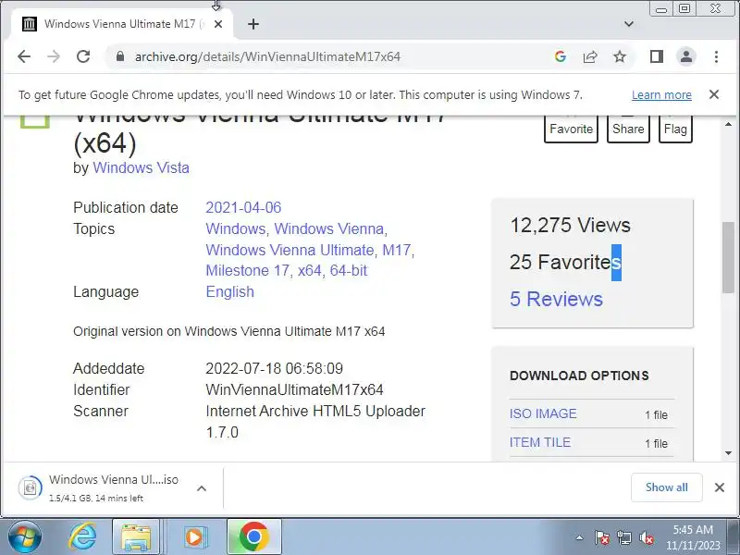This screenshot has height=555, width=740.
Task: Click the forward navigation arrow
Action: (54, 56)
